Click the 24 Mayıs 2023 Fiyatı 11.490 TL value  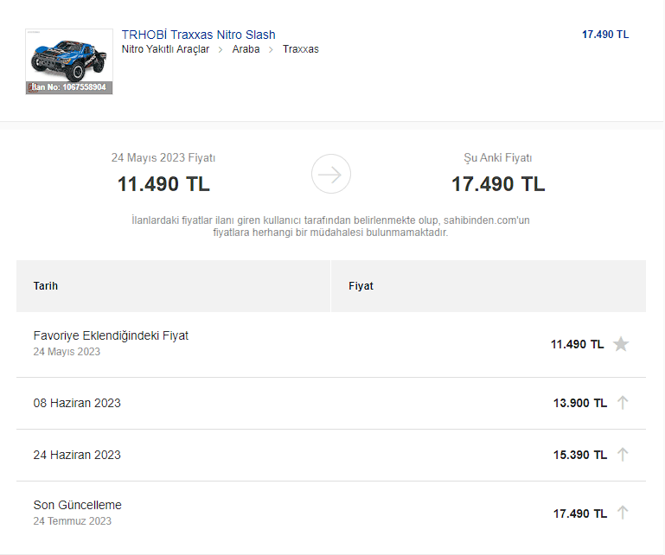pyautogui.click(x=163, y=184)
